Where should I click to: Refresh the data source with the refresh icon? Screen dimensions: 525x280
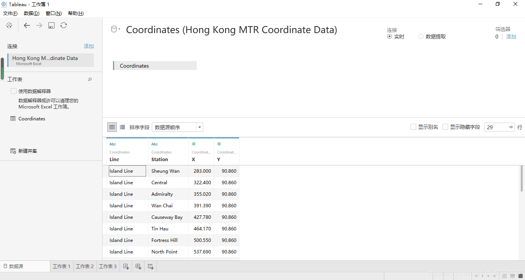64,25
